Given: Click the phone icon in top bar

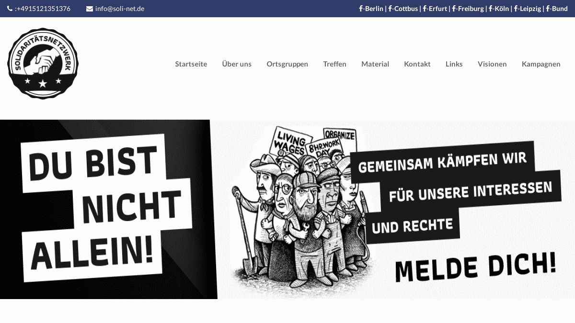Looking at the screenshot, I should click(10, 9).
